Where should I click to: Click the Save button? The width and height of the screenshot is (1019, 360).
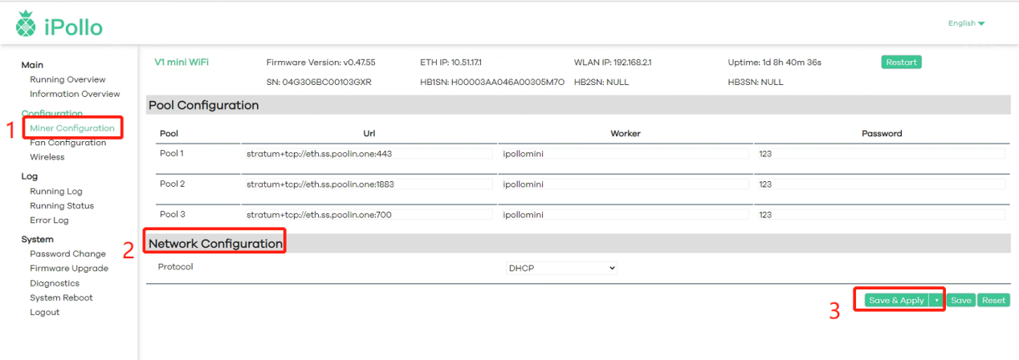960,300
